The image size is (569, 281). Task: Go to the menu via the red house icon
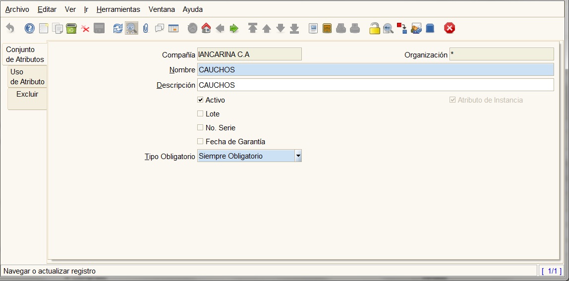pyautogui.click(x=206, y=28)
